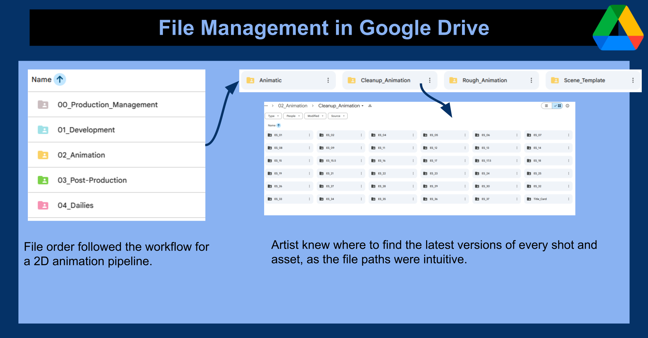Viewport: 648px width, 338px height.
Task: Switch to list layout view
Action: [x=546, y=106]
